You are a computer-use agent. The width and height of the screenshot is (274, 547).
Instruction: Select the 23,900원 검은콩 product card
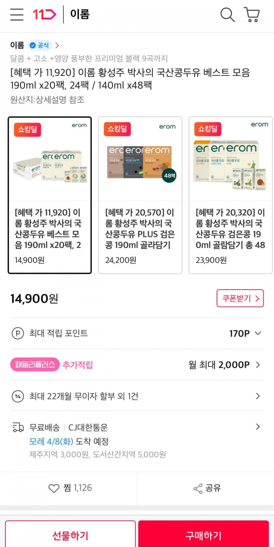230,195
